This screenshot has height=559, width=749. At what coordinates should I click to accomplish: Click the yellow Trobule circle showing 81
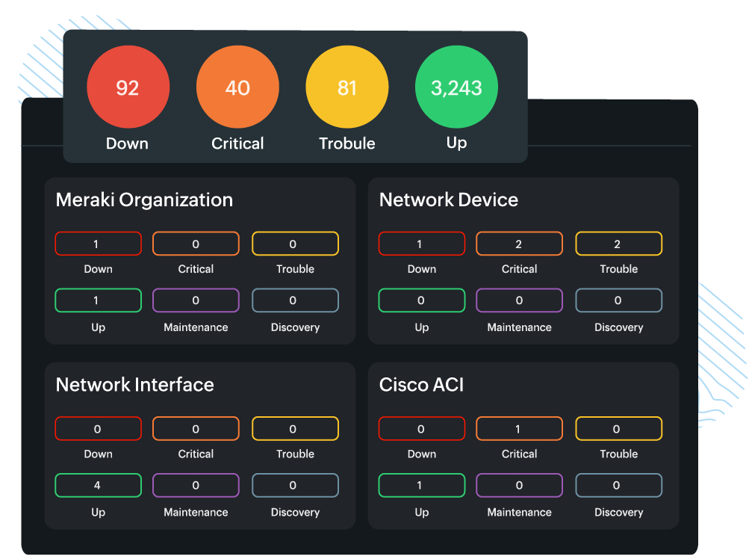347,87
